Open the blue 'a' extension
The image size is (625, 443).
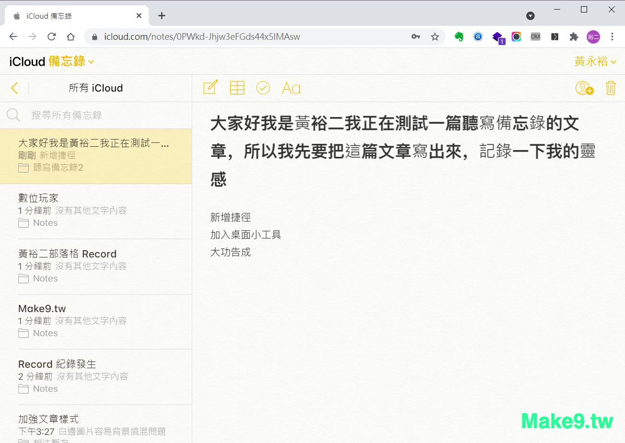click(x=478, y=36)
